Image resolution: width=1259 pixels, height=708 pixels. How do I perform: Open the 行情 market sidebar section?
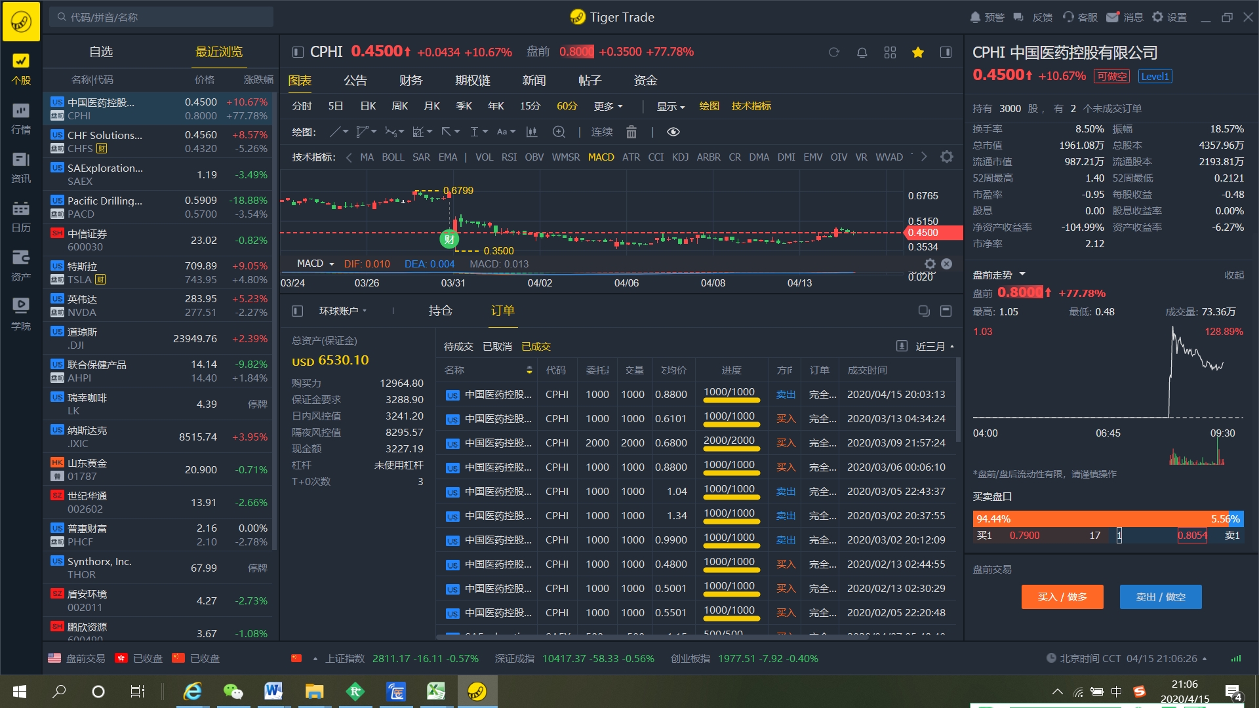[21, 118]
